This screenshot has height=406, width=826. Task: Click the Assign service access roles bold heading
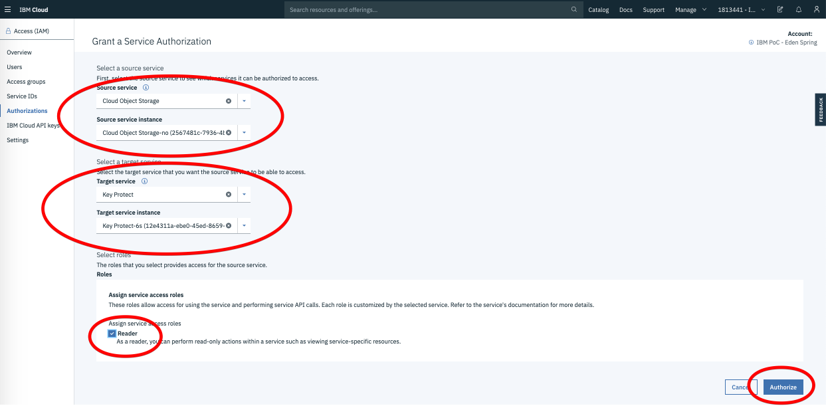(x=146, y=295)
